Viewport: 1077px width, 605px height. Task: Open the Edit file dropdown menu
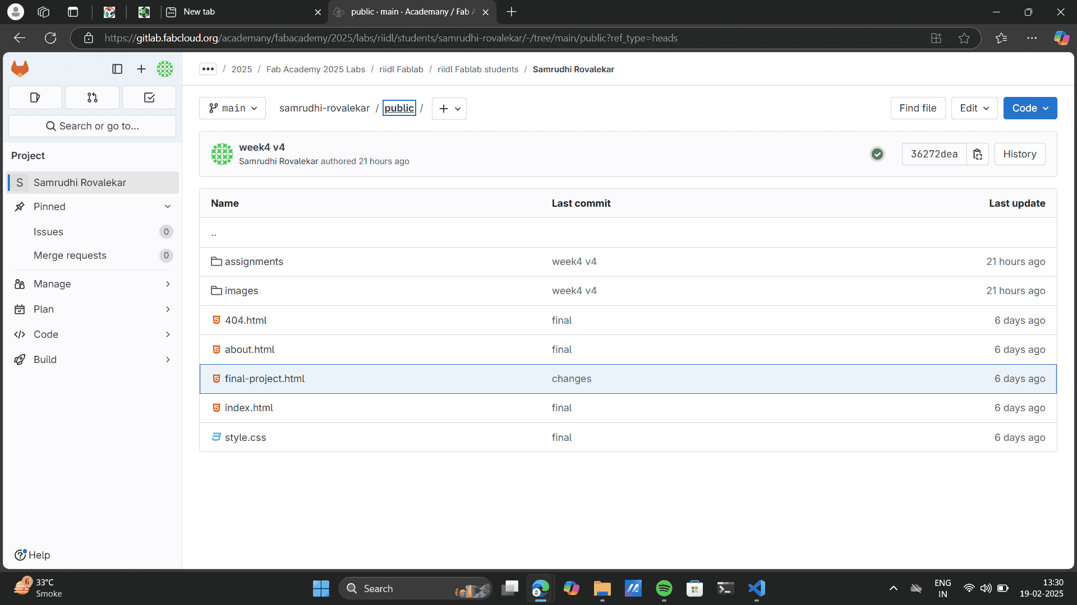coord(973,108)
